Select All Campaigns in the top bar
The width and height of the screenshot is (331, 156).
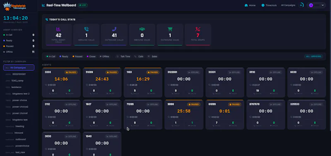pos(288,5)
